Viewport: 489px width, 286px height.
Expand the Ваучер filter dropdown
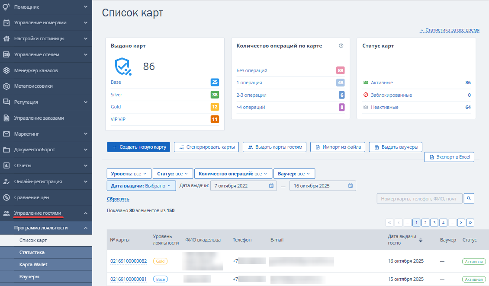[x=294, y=174]
